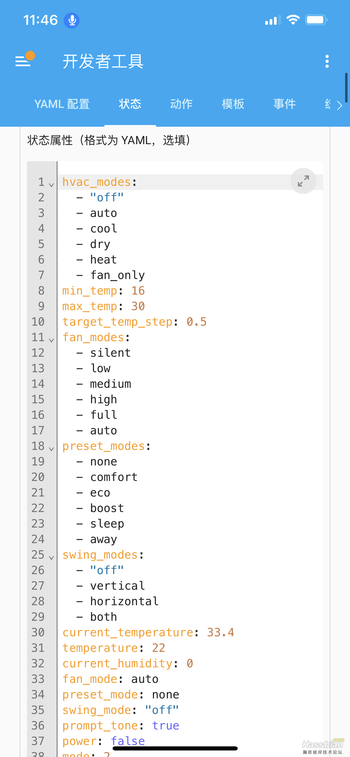Viewport: 350px width, 757px height.
Task: Select the 状态 tab
Action: (130, 104)
